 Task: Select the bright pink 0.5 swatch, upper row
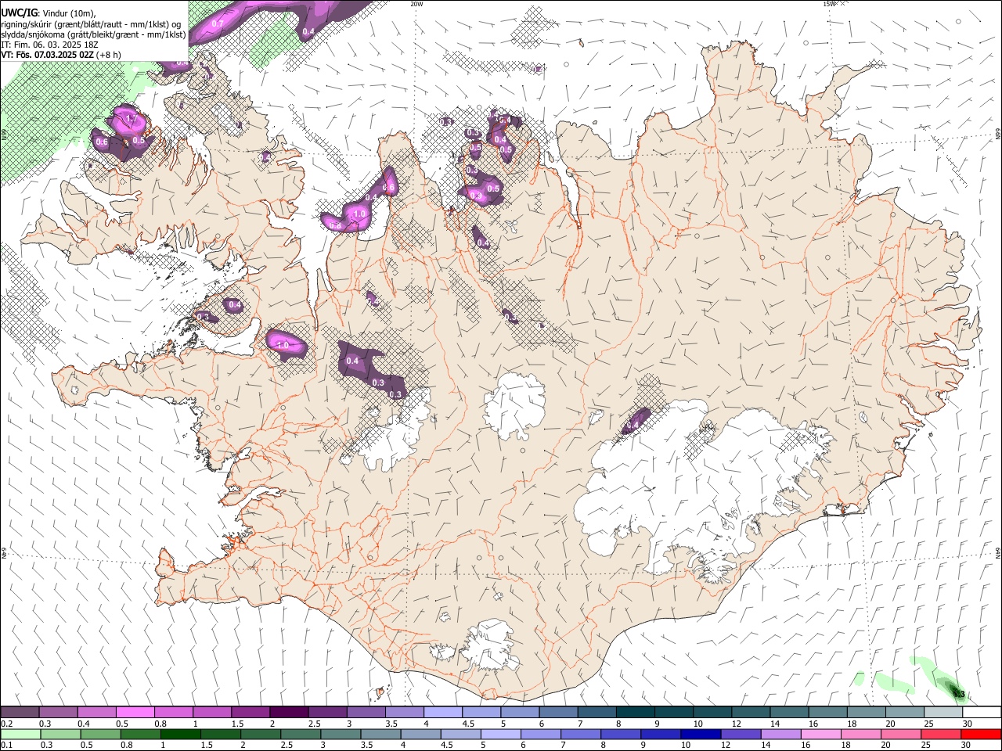pyautogui.click(x=135, y=713)
